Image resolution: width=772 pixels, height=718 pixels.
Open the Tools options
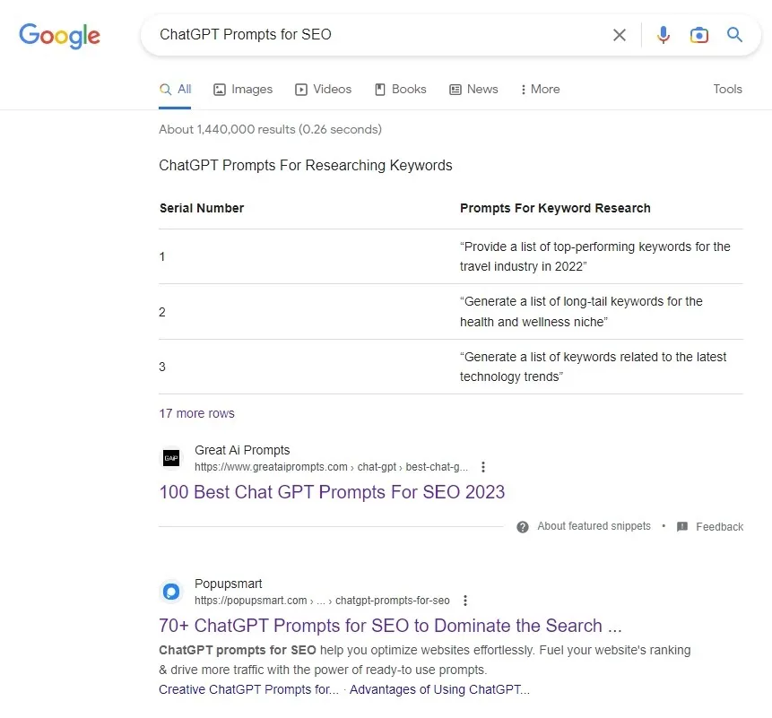pos(727,89)
